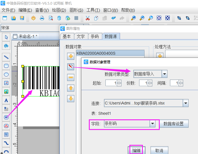Open the 帮助(H) menu
198x154 pixels.
pos(128,10)
